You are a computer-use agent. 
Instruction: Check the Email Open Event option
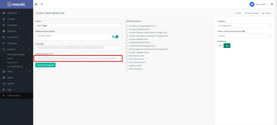point(127,56)
